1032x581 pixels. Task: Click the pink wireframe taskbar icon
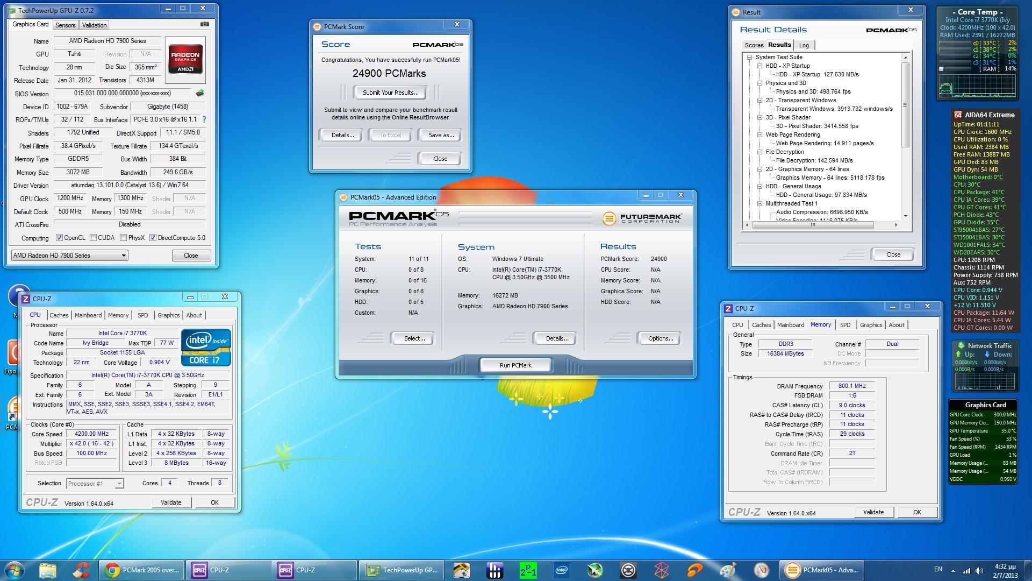pos(661,570)
